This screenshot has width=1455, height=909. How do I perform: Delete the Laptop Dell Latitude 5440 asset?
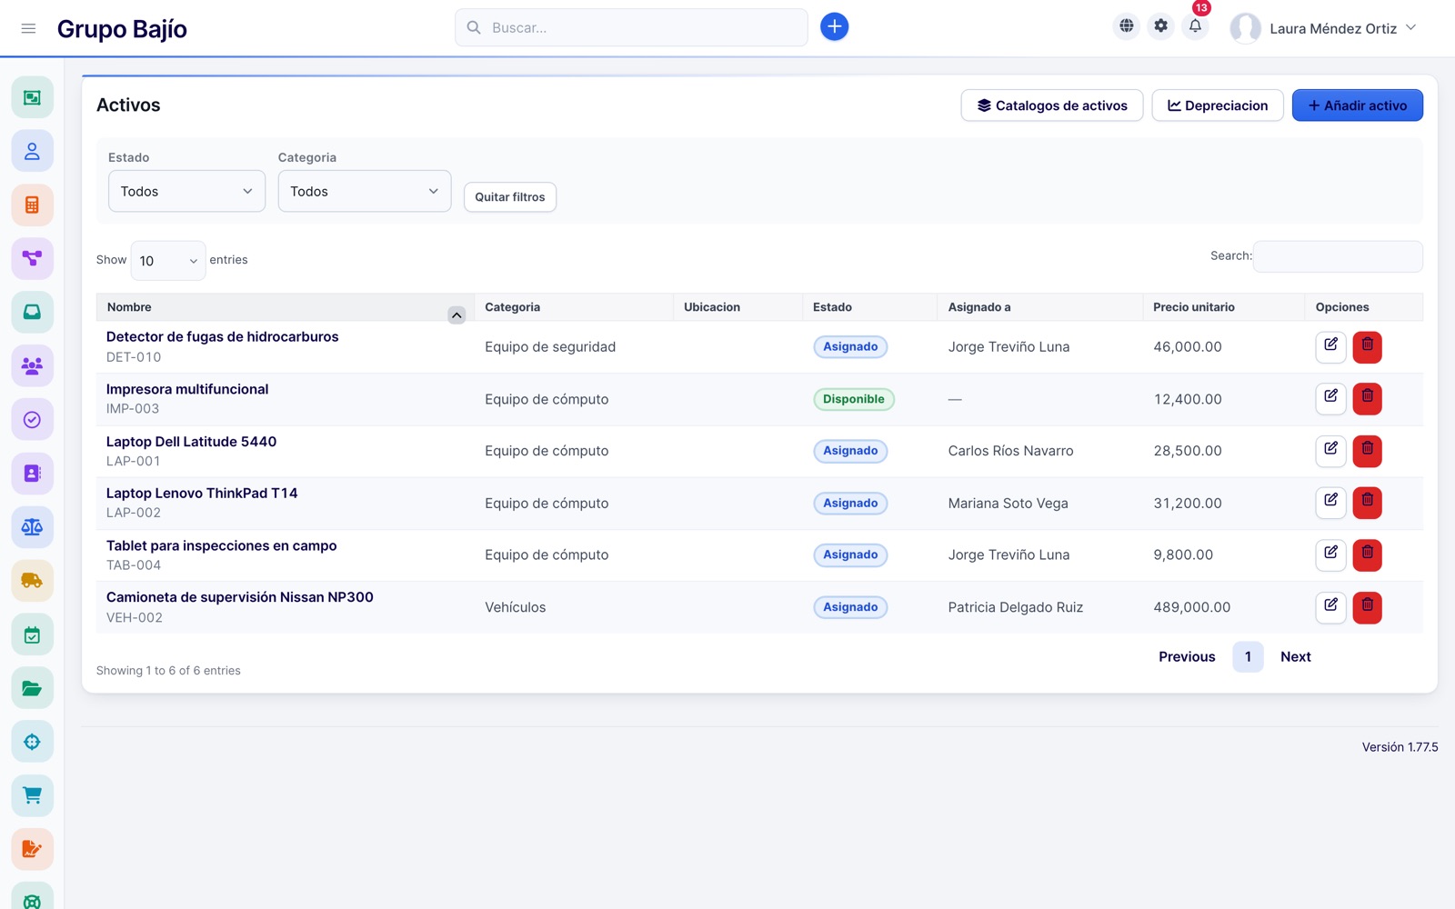[1367, 450]
